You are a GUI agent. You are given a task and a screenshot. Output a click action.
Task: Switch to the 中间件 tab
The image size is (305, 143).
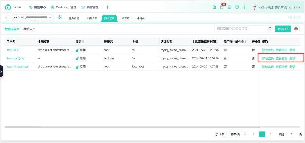[x=141, y=18]
